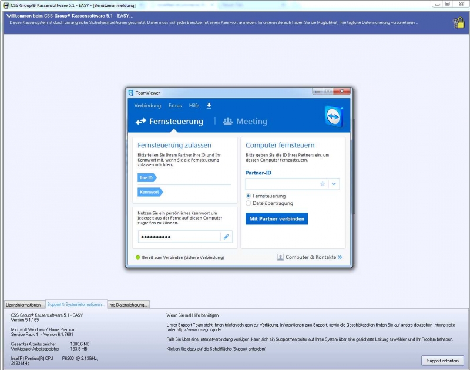This screenshot has width=470, height=370.
Task: Click the Mit Partner verbinden button
Action: pyautogui.click(x=277, y=218)
